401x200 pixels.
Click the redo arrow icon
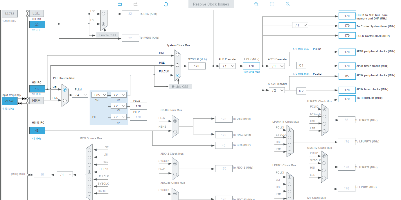pyautogui.click(x=135, y=4)
